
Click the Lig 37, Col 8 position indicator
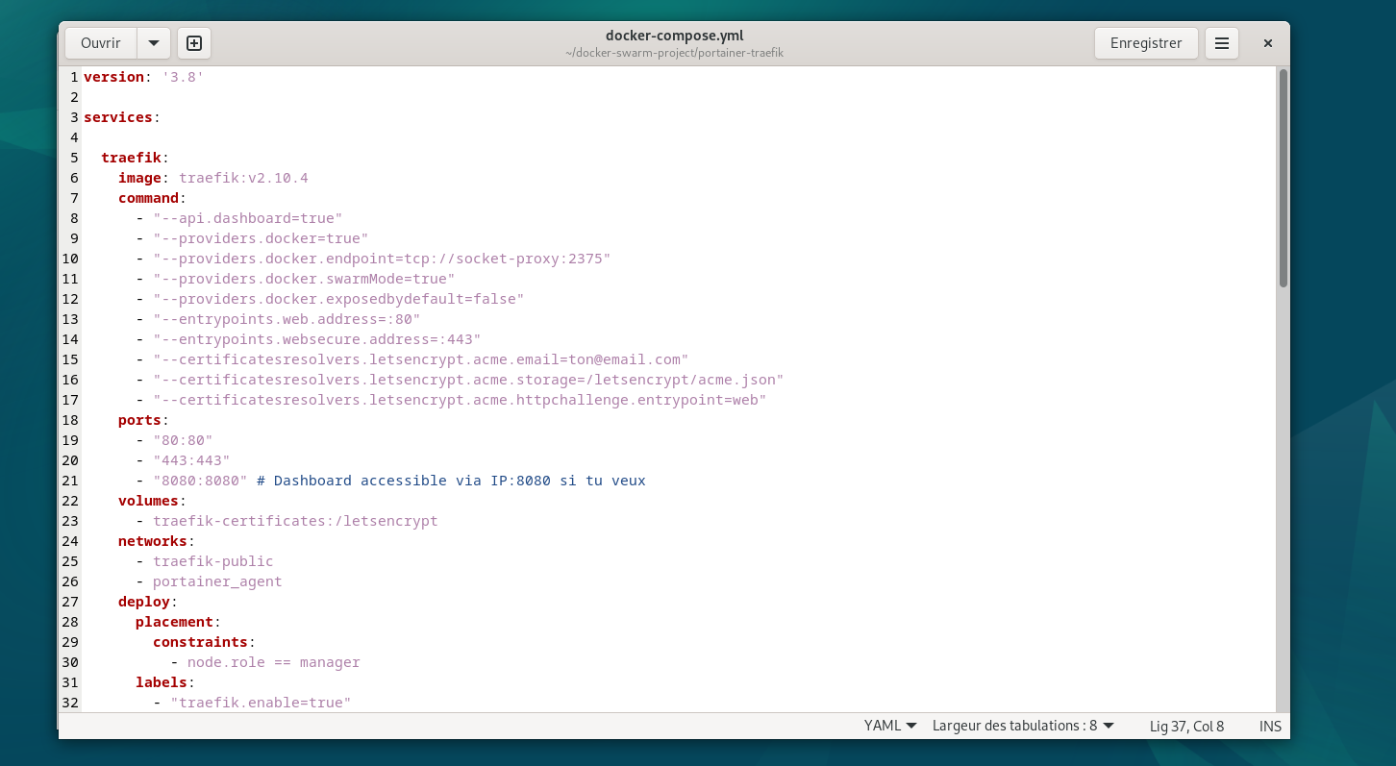1186,726
